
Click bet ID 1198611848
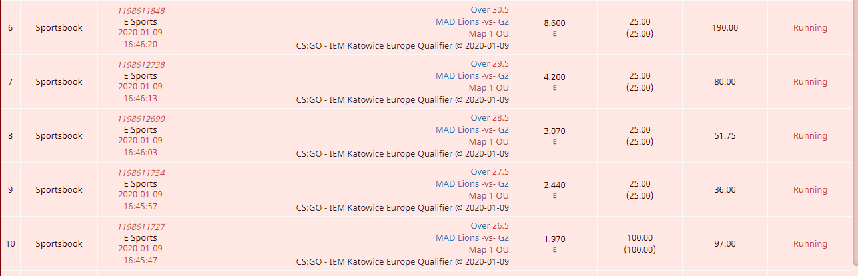coord(141,11)
